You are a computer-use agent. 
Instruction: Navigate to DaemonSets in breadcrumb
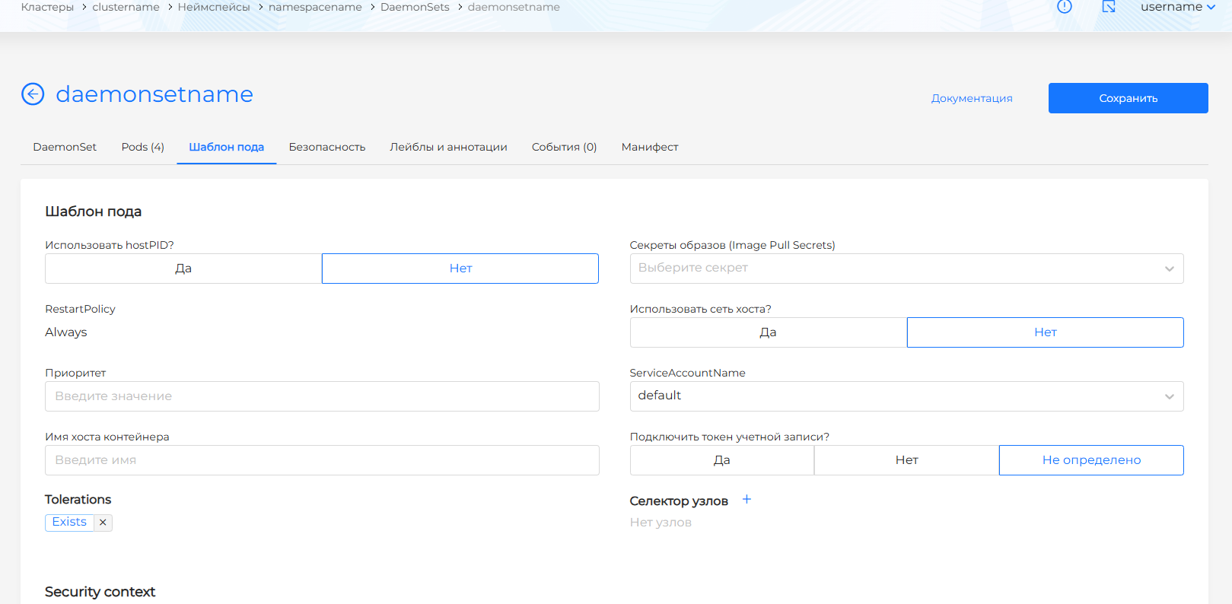tap(415, 8)
